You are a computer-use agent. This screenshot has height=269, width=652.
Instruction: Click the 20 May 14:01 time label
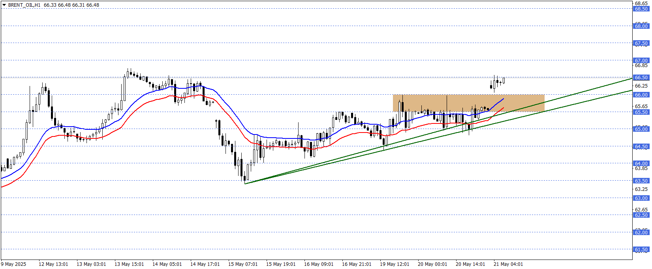(x=470, y=264)
